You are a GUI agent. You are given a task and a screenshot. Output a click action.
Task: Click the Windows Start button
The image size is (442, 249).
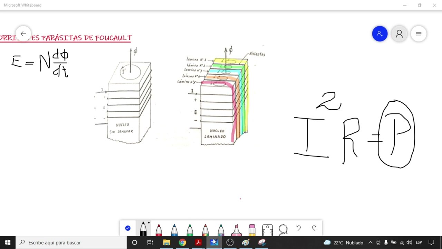[8, 242]
